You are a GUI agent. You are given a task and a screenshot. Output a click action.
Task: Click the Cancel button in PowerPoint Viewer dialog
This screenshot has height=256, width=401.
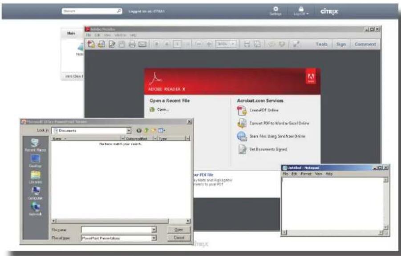(179, 238)
